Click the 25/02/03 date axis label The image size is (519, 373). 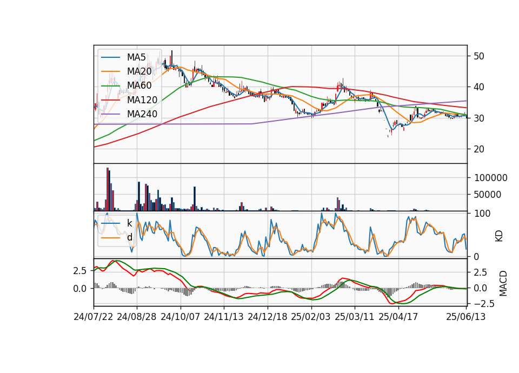[x=311, y=317]
